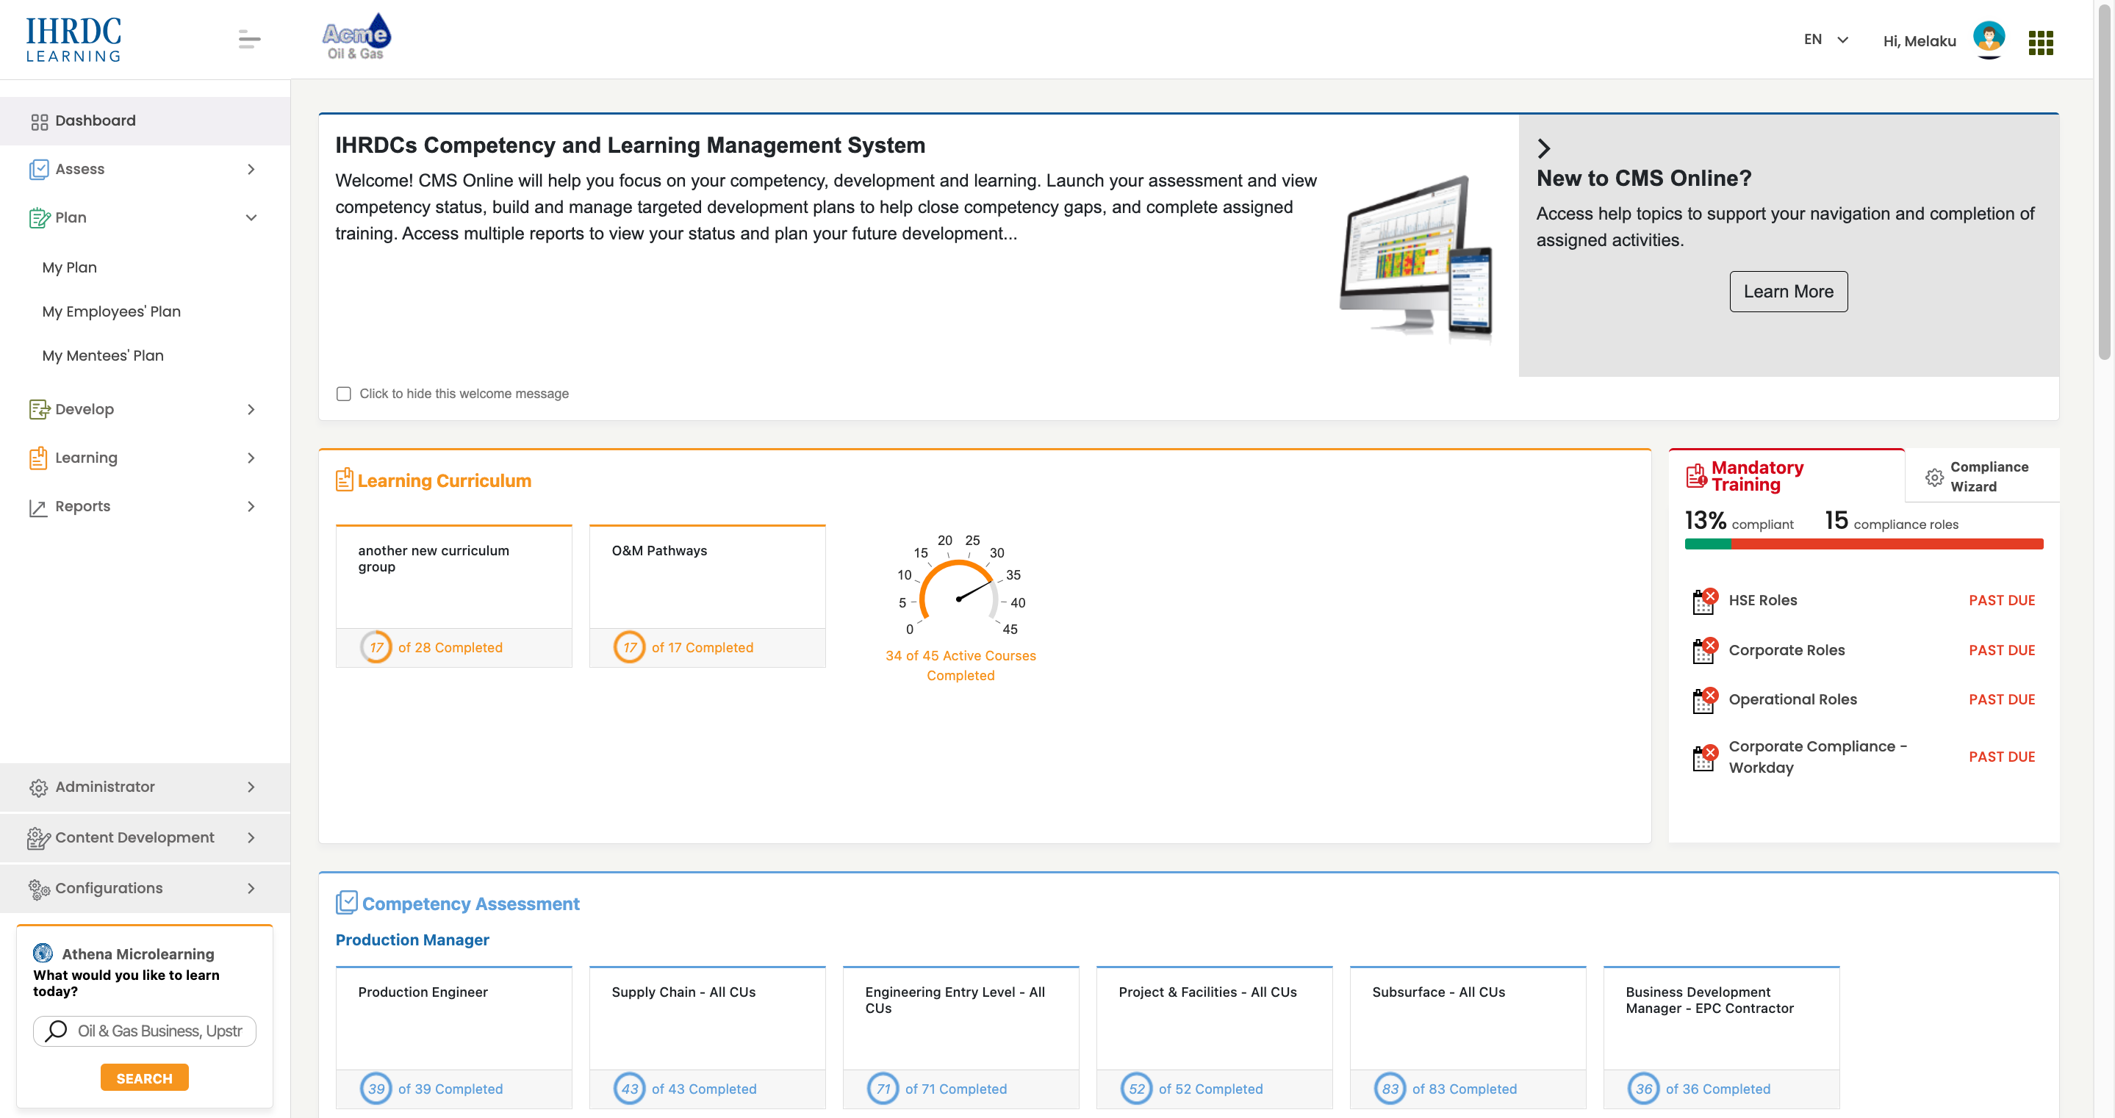Click the Operational Roles past-due calendar icon
Screen dimensions: 2115x1118
(1704, 700)
